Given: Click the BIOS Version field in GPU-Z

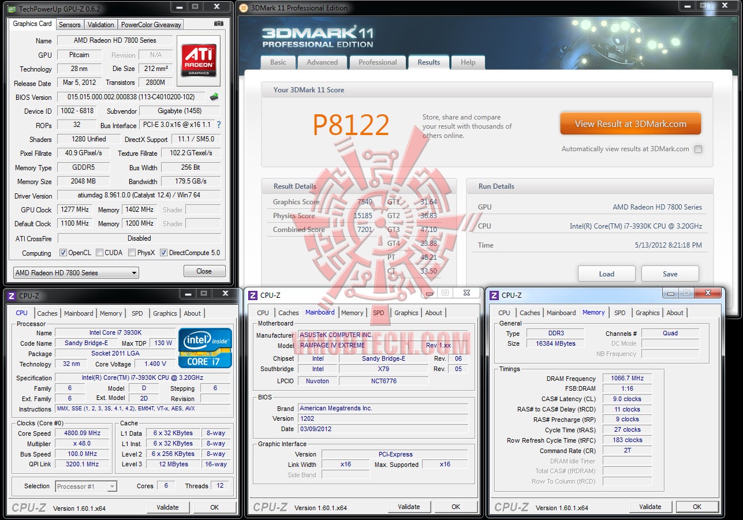Looking at the screenshot, I should (132, 97).
